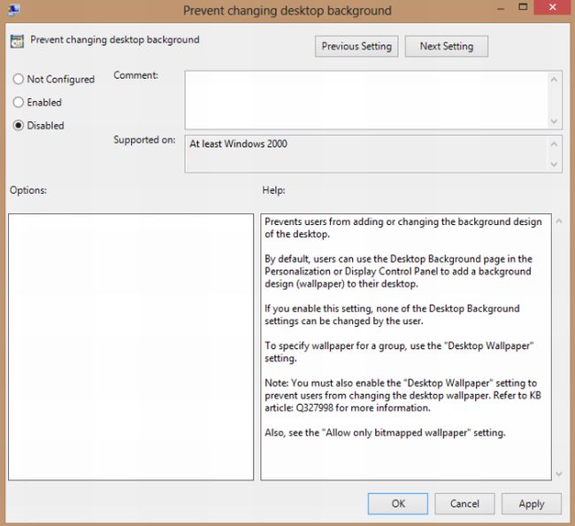The height and width of the screenshot is (526, 575).
Task: Minimize the Prevent changing desktop background window
Action: pyautogui.click(x=501, y=8)
